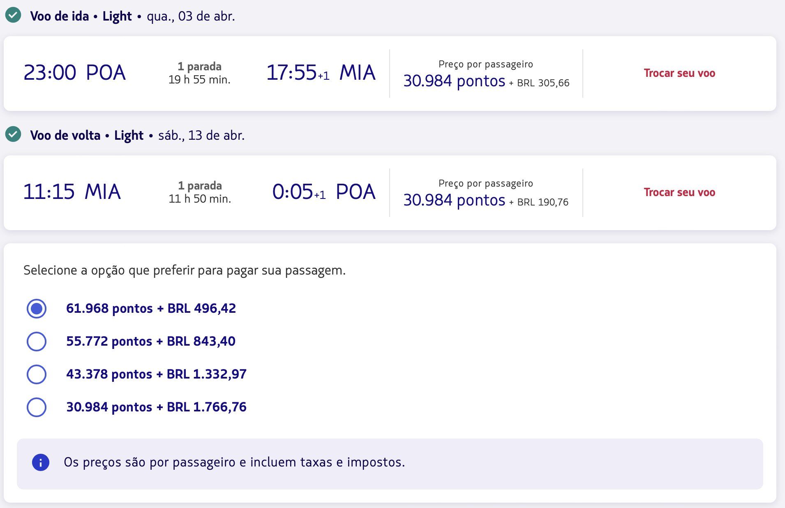Choose the 55.772 pontos + BRL 843,40 radio

coord(37,342)
